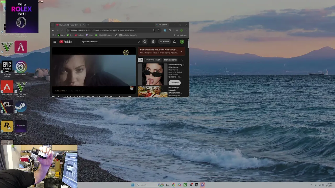Select the All filter chip
This screenshot has height=188, width=335.
141,60
